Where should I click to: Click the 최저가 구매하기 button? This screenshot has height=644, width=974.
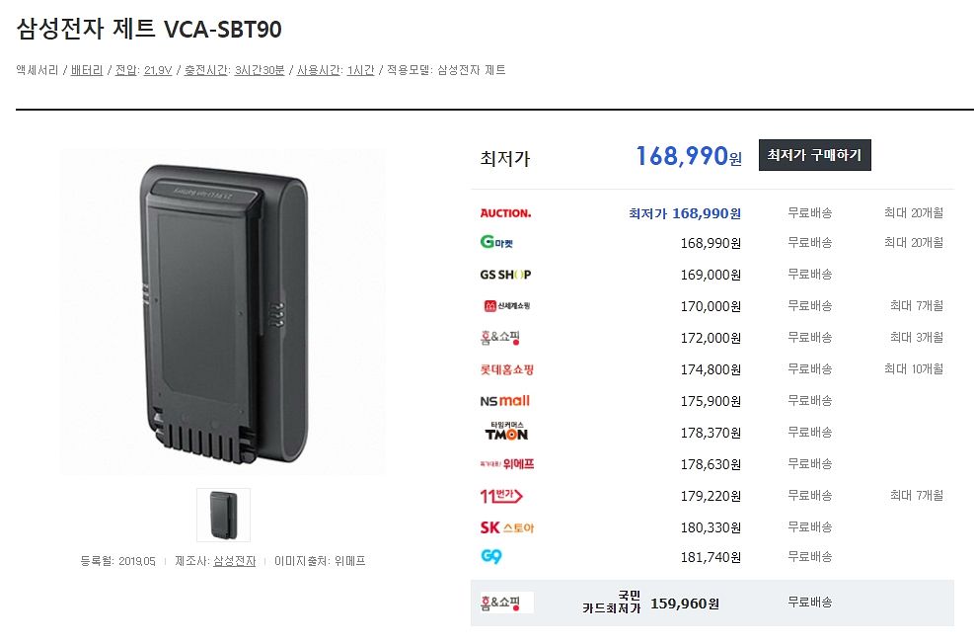[x=814, y=155]
